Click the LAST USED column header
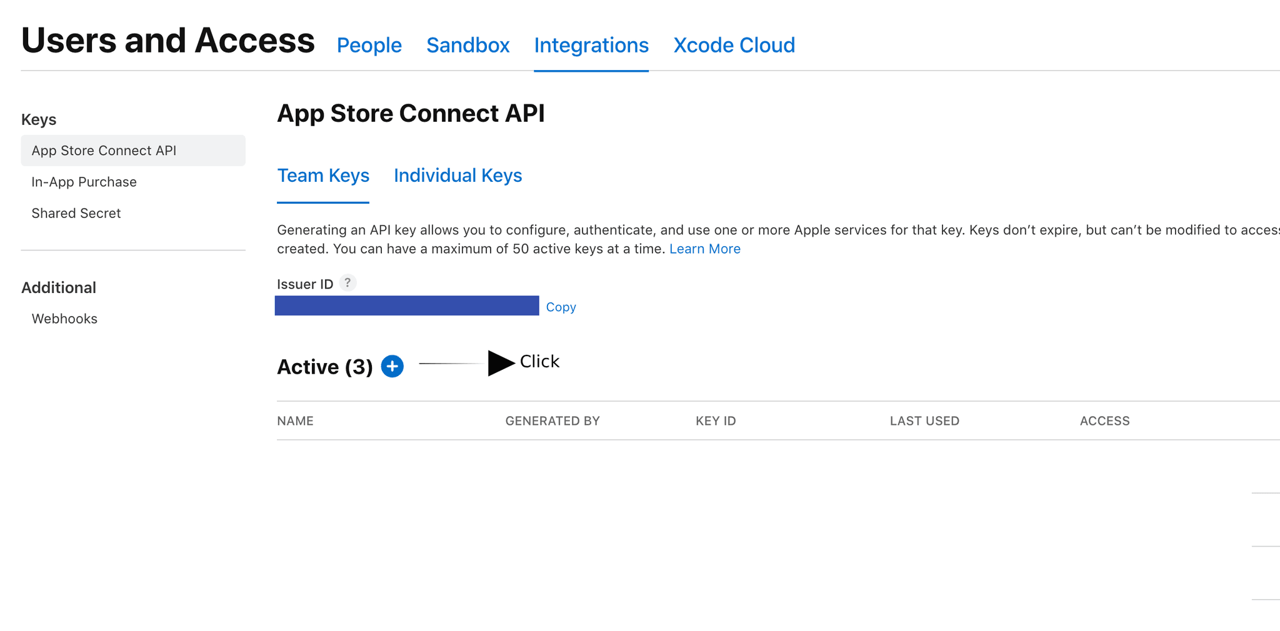The image size is (1280, 631). (924, 420)
